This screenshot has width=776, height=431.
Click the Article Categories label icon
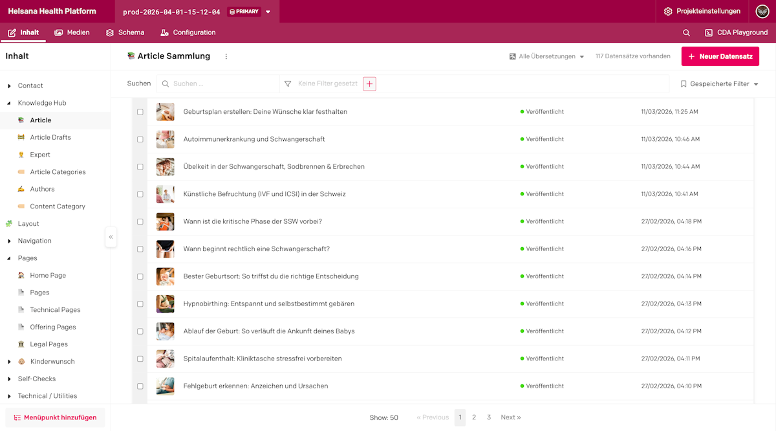pos(21,172)
